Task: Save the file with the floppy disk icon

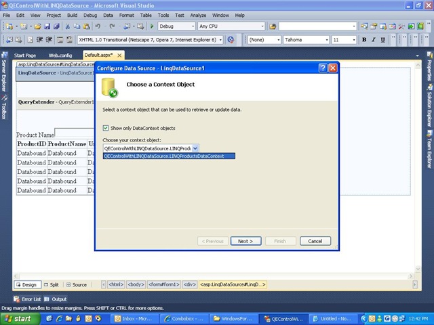Action: coord(47,26)
